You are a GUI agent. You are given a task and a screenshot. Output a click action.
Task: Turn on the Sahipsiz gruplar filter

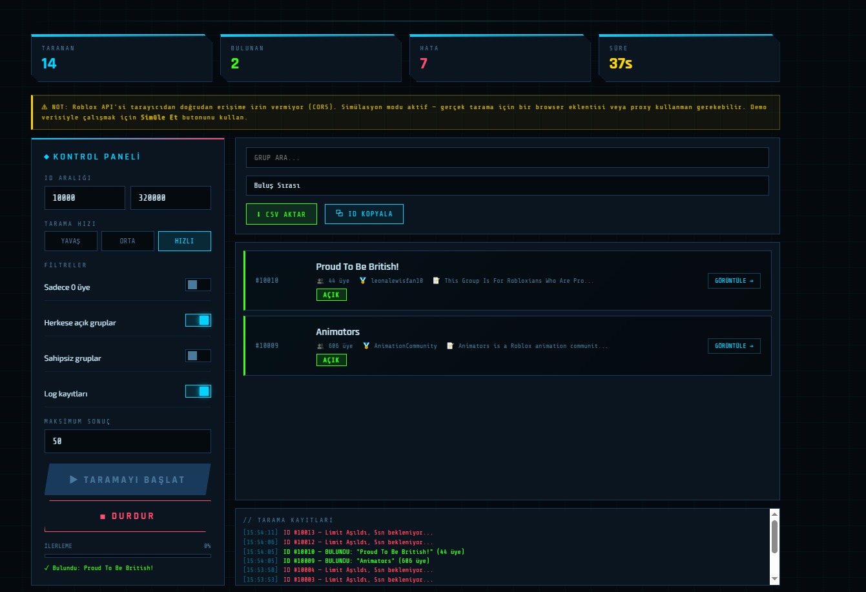198,356
